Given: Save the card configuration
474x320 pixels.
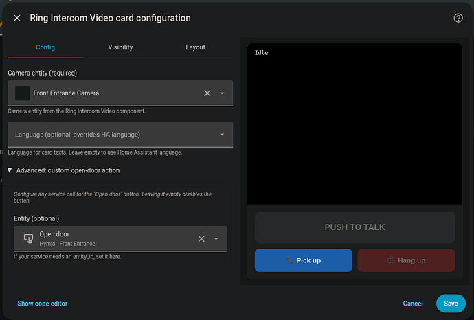Looking at the screenshot, I should [x=451, y=304].
